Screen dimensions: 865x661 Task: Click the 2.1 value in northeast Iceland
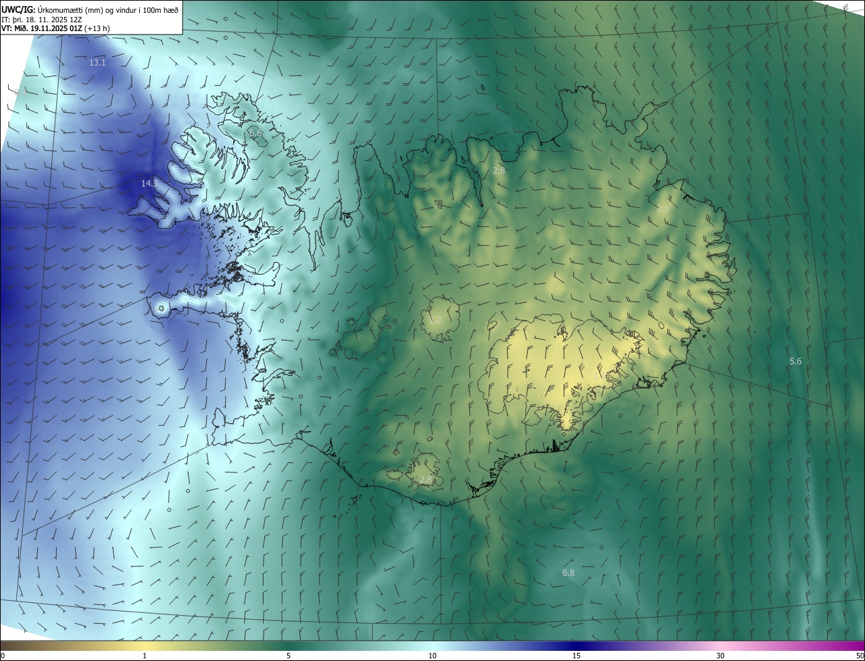pos(662,210)
